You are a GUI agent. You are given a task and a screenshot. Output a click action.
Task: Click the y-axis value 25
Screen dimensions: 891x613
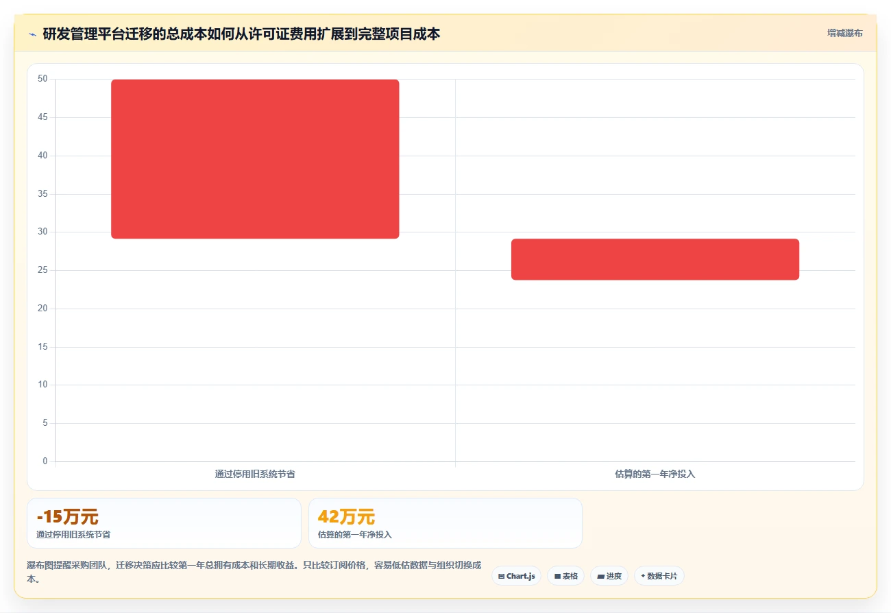tap(42, 270)
